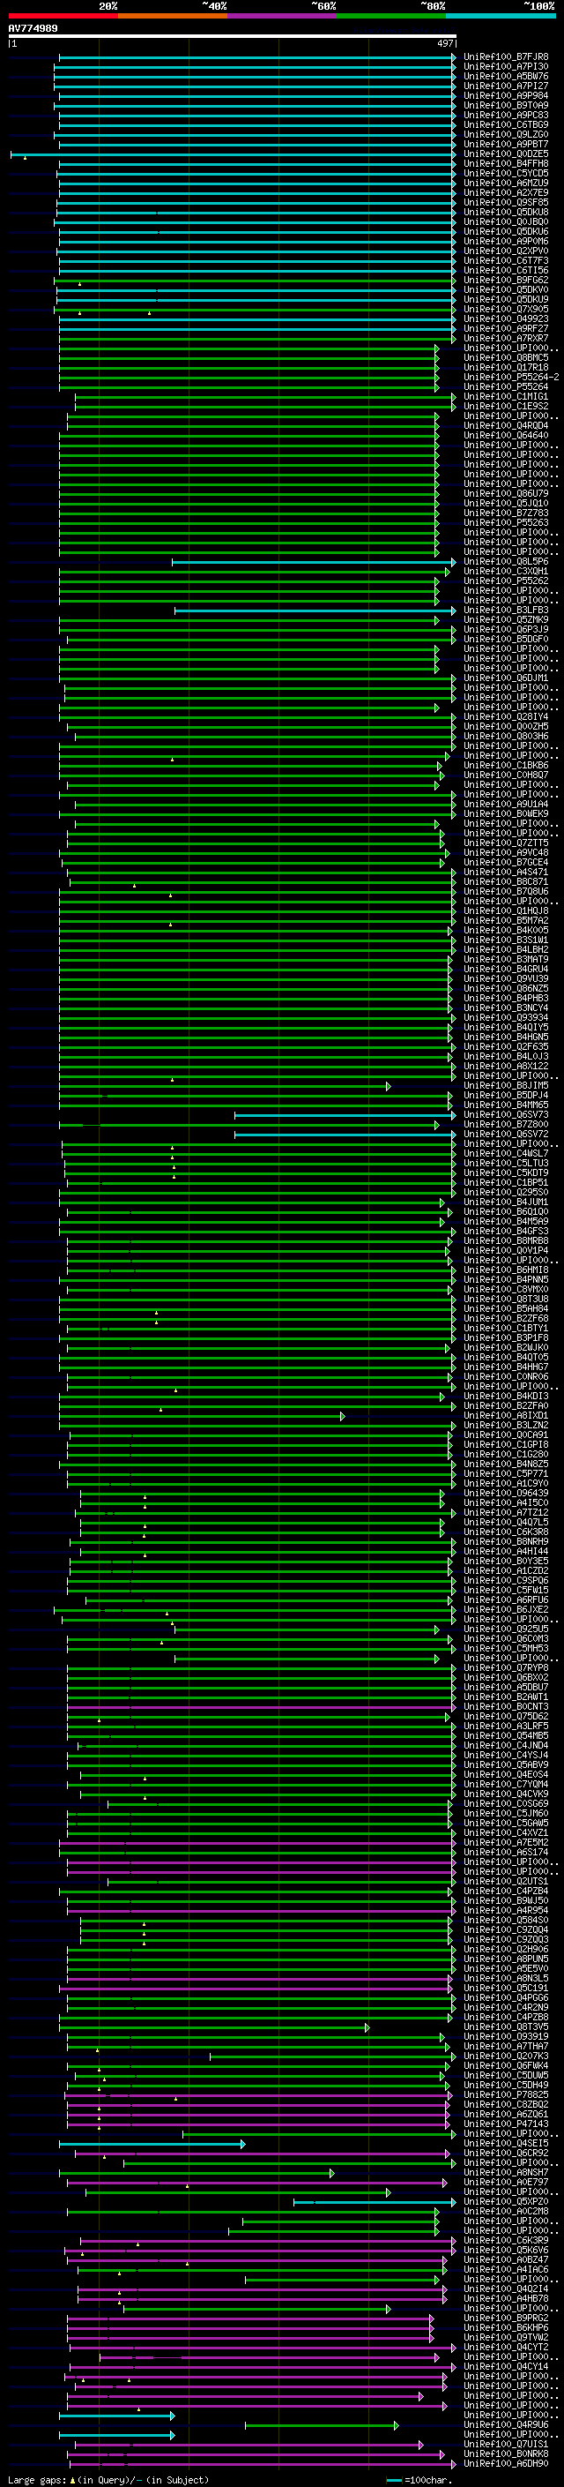Viewport: 564px width, 2487px height.
Task: Select the UniRef100_B3LFB3 label
Action: [x=505, y=611]
